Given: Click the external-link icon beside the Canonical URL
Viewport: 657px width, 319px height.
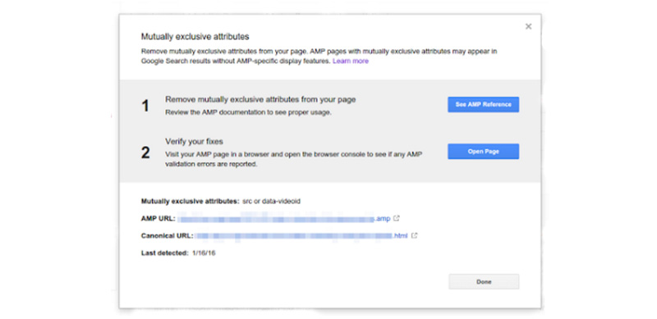Looking at the screenshot, I should (414, 235).
